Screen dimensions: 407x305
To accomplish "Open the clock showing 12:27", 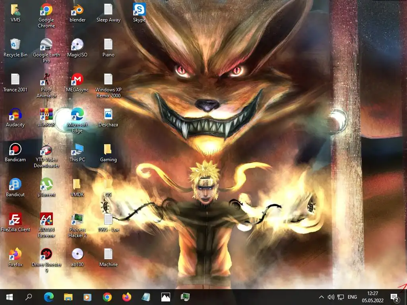I will [x=373, y=297].
